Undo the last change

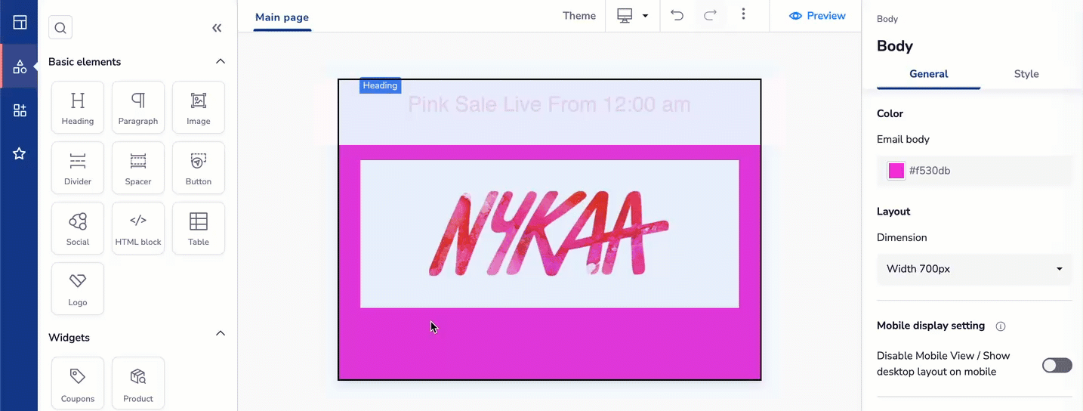tap(677, 15)
